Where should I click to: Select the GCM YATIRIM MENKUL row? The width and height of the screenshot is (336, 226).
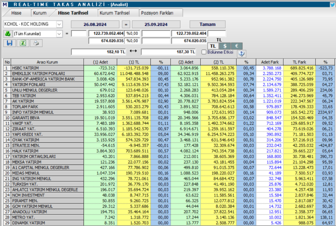coord(169,206)
